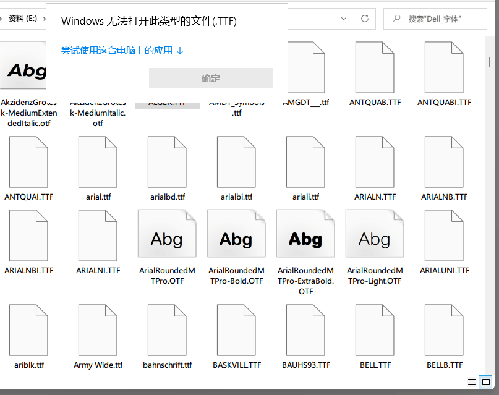Click the search box for Dell_字体
This screenshot has width=499, height=395.
click(435, 19)
